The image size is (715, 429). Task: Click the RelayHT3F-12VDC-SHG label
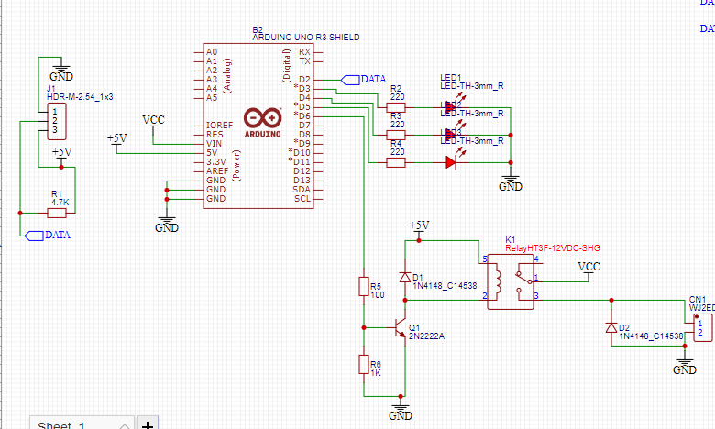coord(553,248)
